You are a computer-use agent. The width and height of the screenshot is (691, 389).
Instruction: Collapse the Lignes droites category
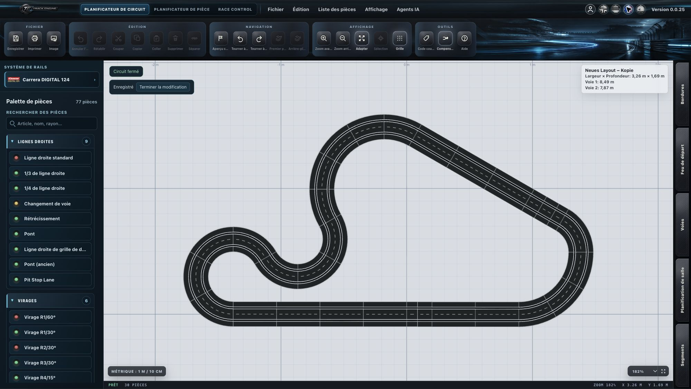tap(50, 141)
